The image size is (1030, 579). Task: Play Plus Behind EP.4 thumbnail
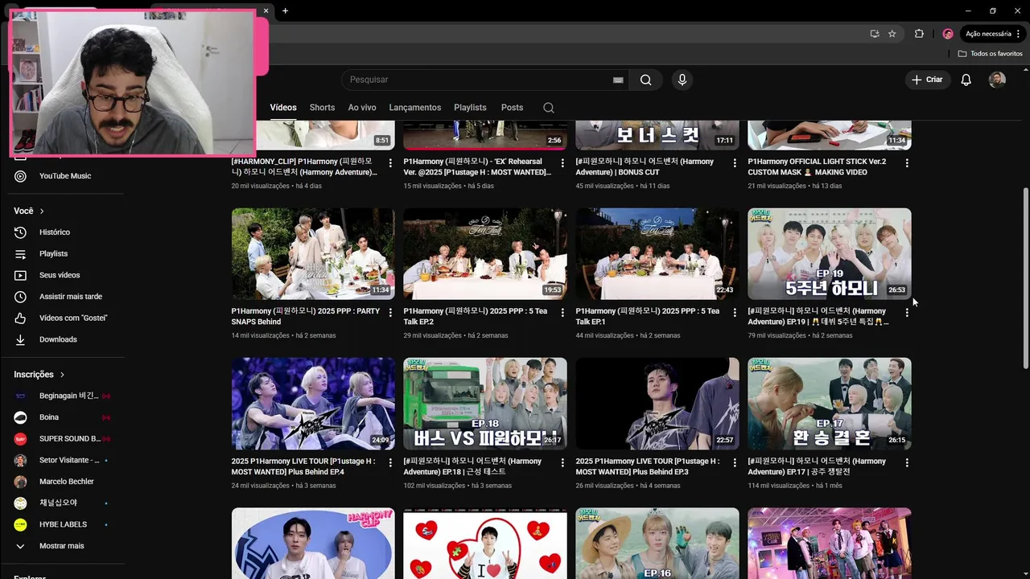pos(313,404)
